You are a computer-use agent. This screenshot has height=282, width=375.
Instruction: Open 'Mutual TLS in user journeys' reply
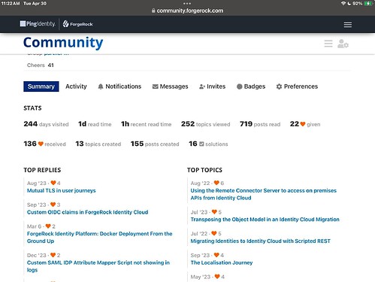(x=62, y=190)
